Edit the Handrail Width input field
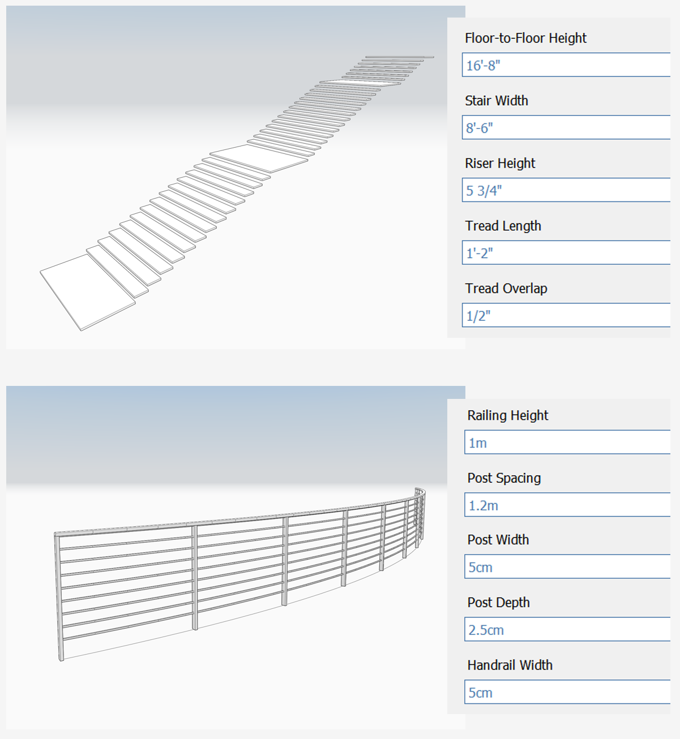Screen dimensions: 680x739 coord(567,692)
